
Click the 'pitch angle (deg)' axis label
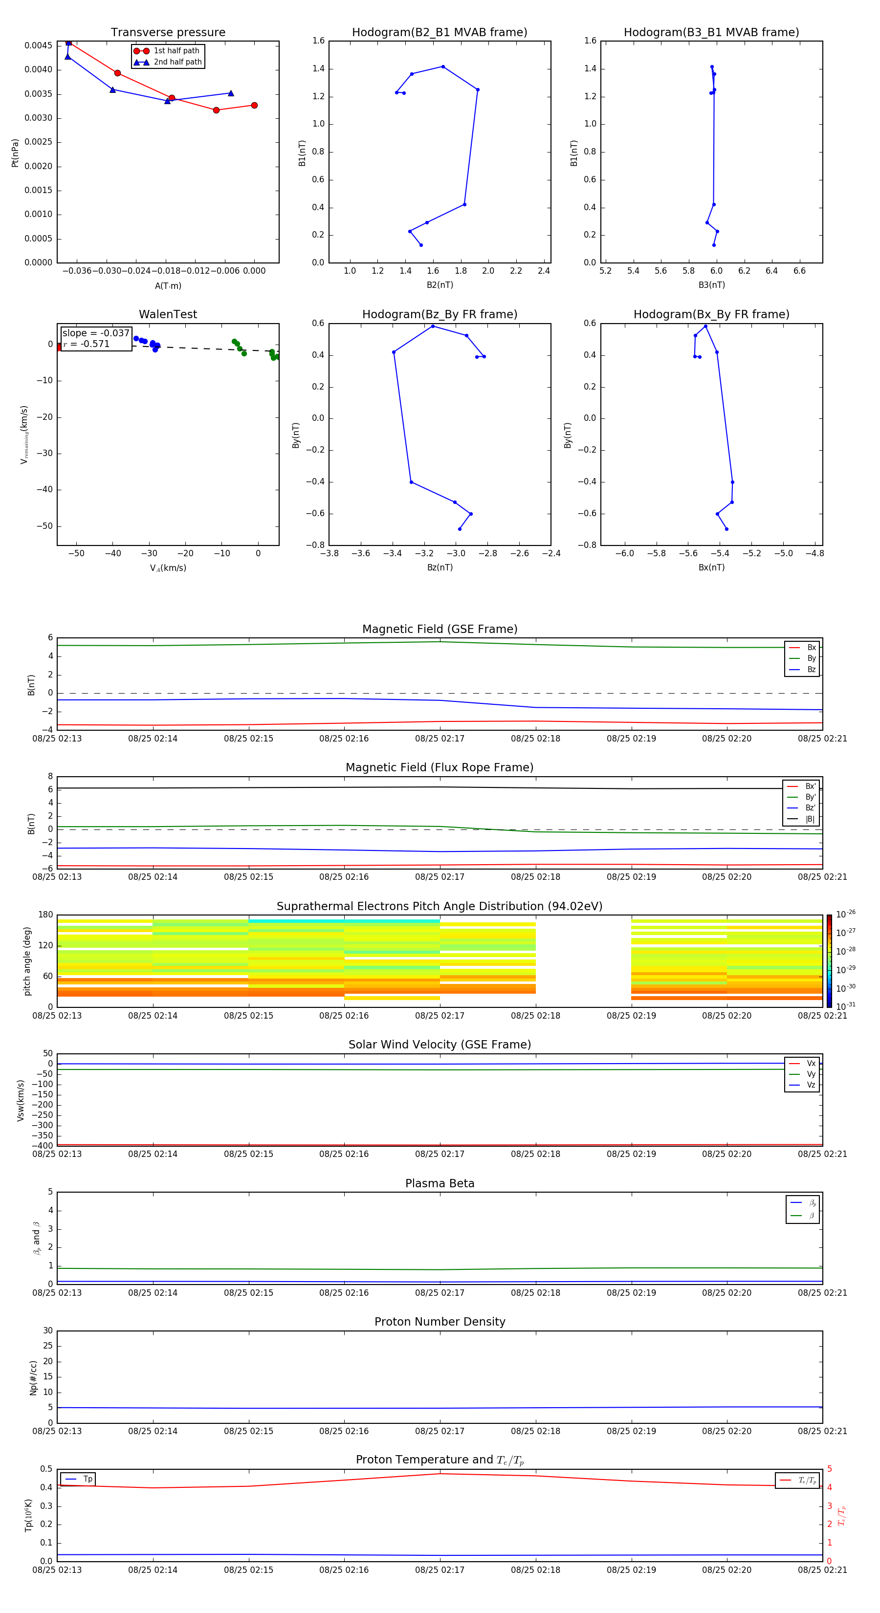pos(27,961)
